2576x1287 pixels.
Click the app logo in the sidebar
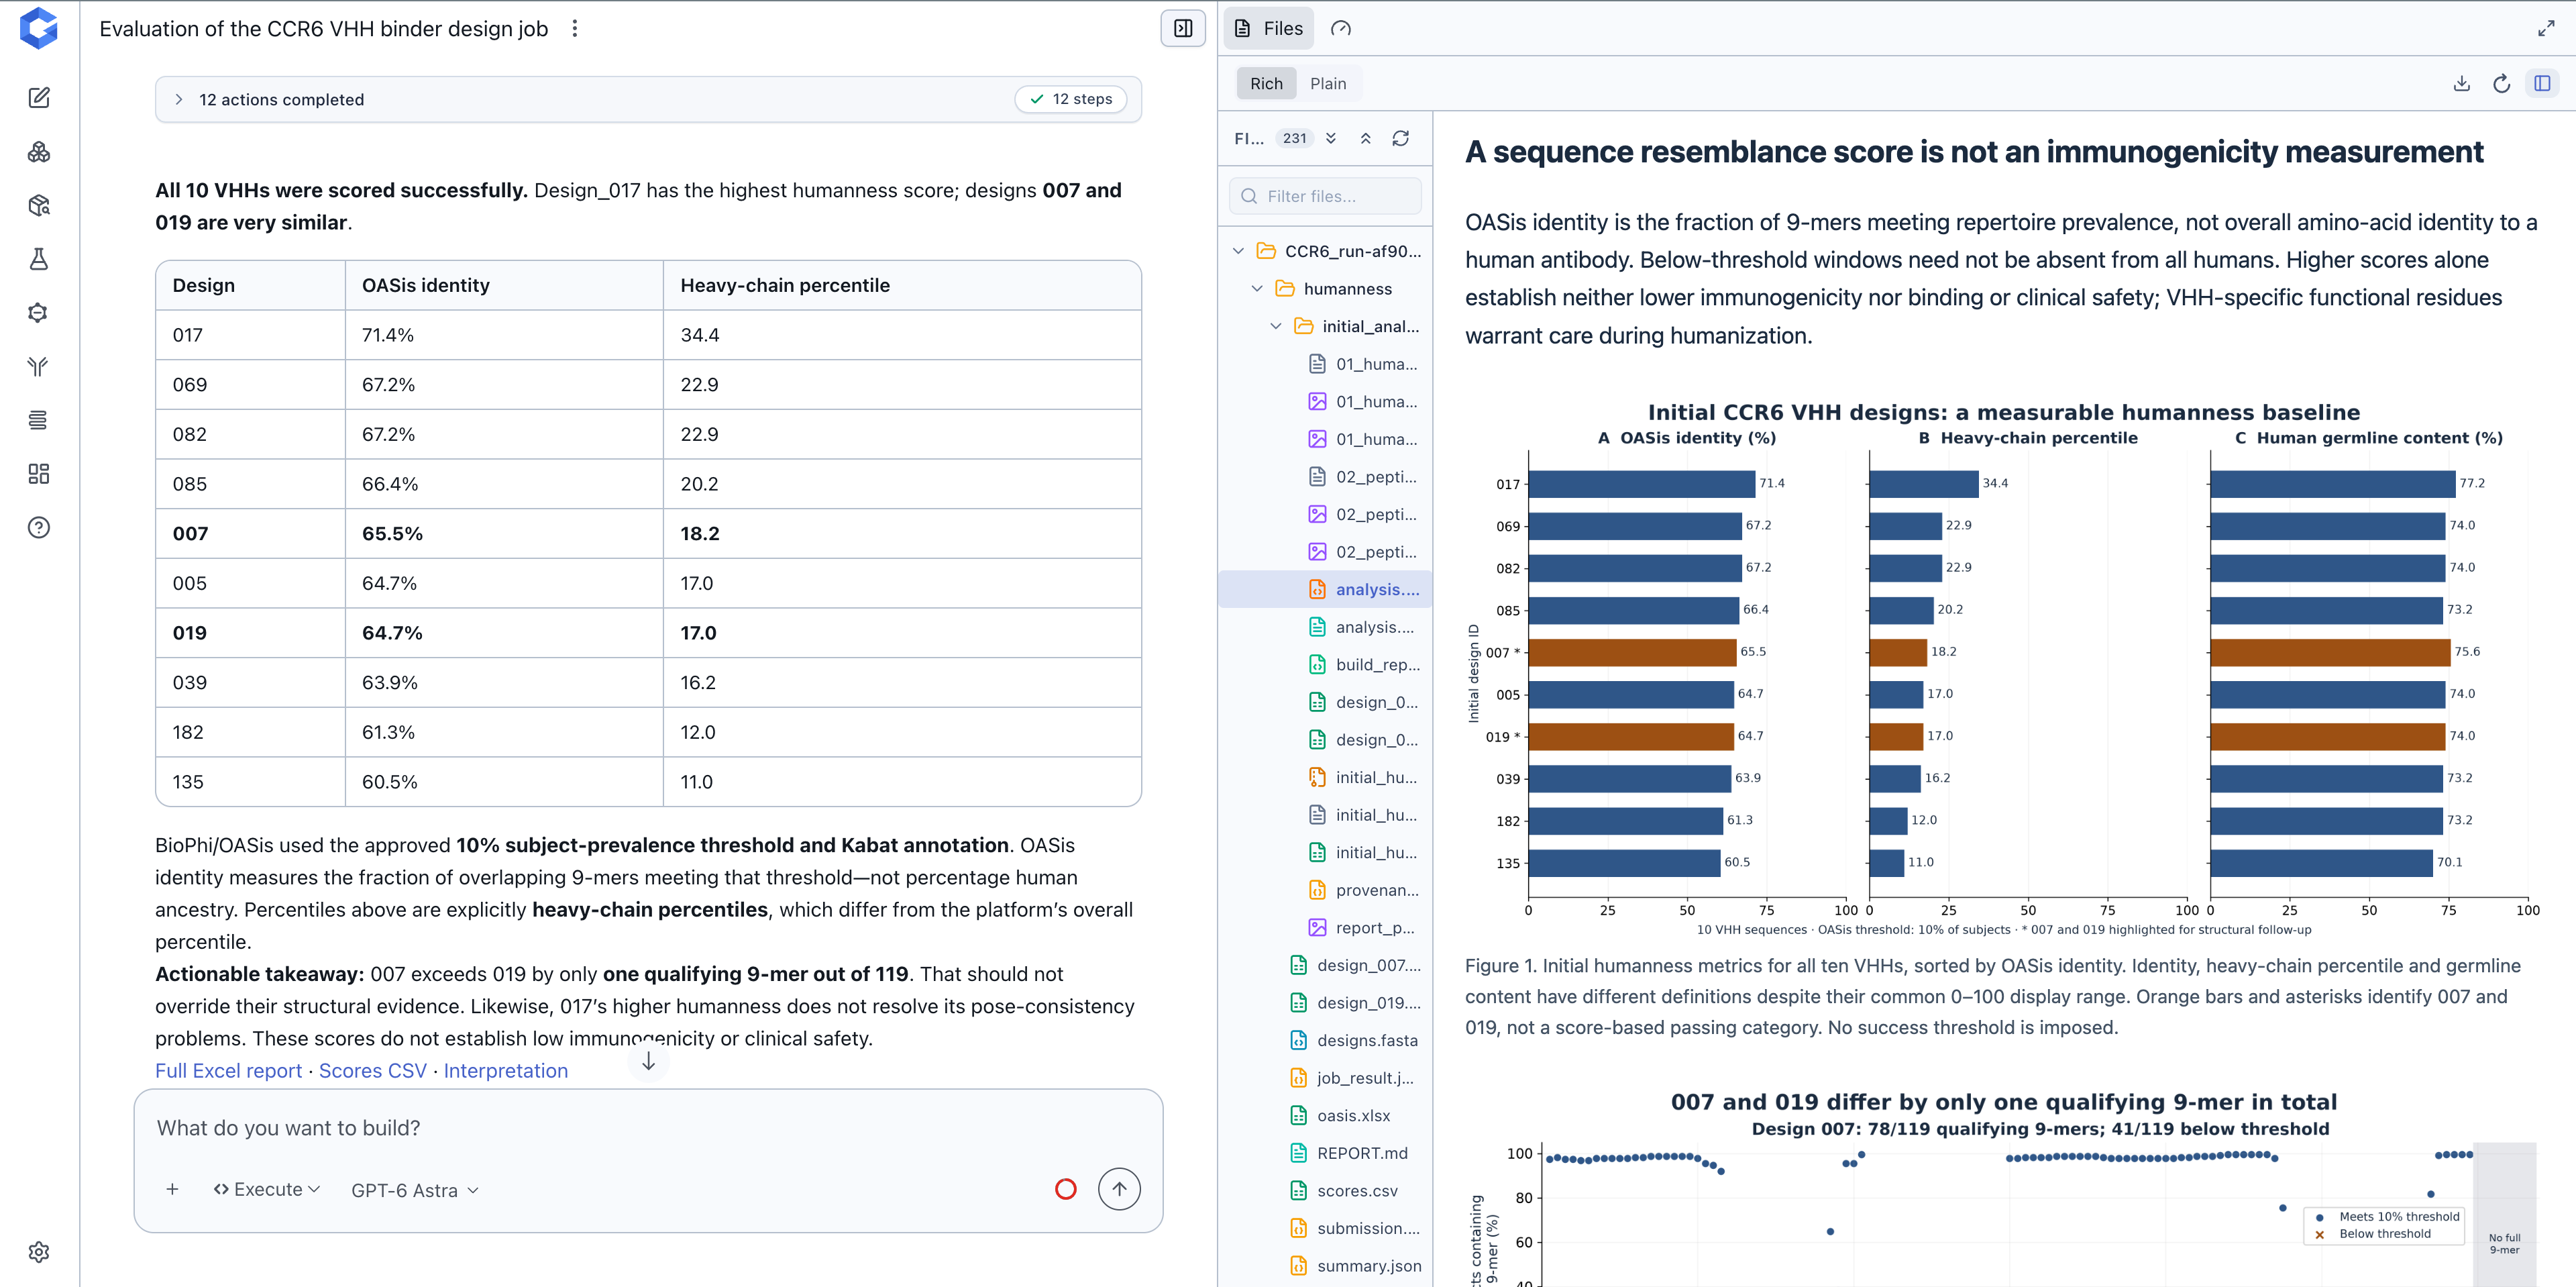38,28
